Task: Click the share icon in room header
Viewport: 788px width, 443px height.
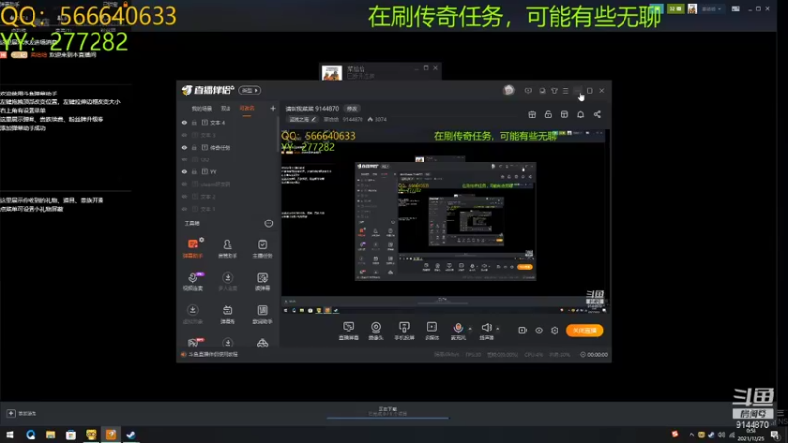Action: [x=597, y=114]
